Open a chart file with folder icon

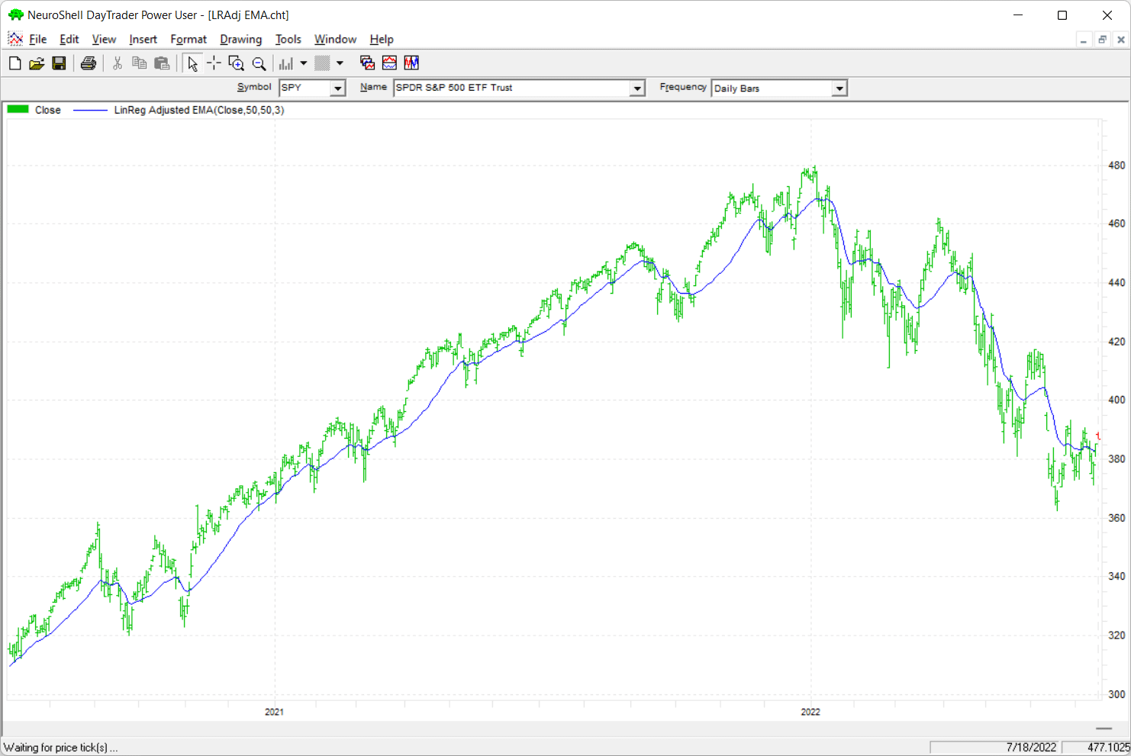(37, 63)
